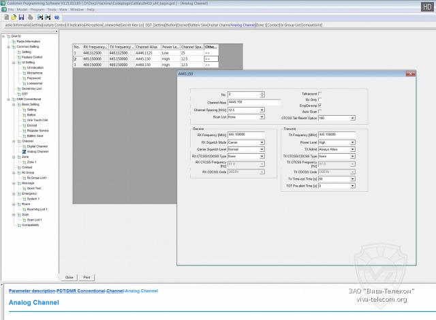Switch to the Zone 1 tab
The width and height of the screenshot is (436, 320).
coord(261,25)
